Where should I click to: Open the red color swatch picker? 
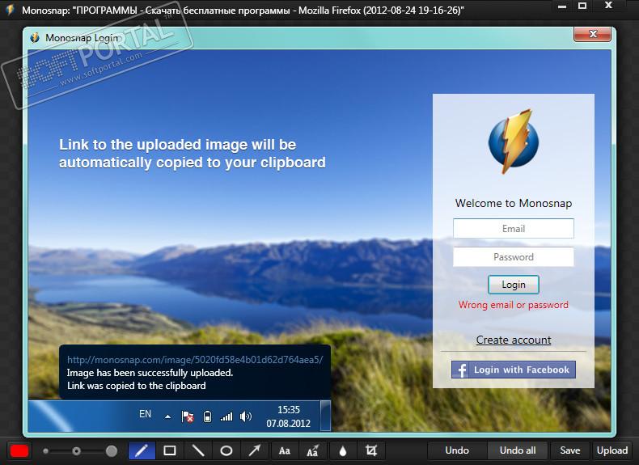19,450
